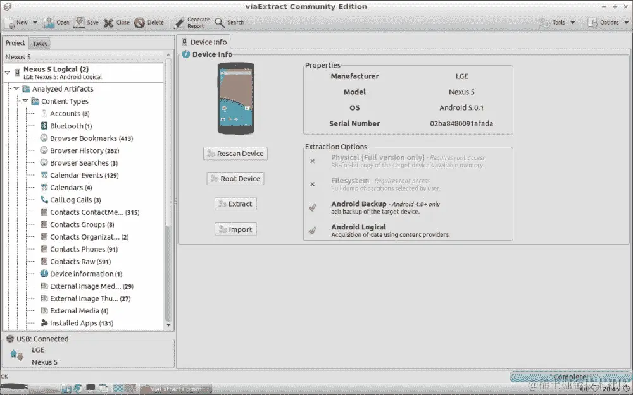This screenshot has height=395, width=633.
Task: Toggle the Android Backup checkmark
Action: click(312, 207)
